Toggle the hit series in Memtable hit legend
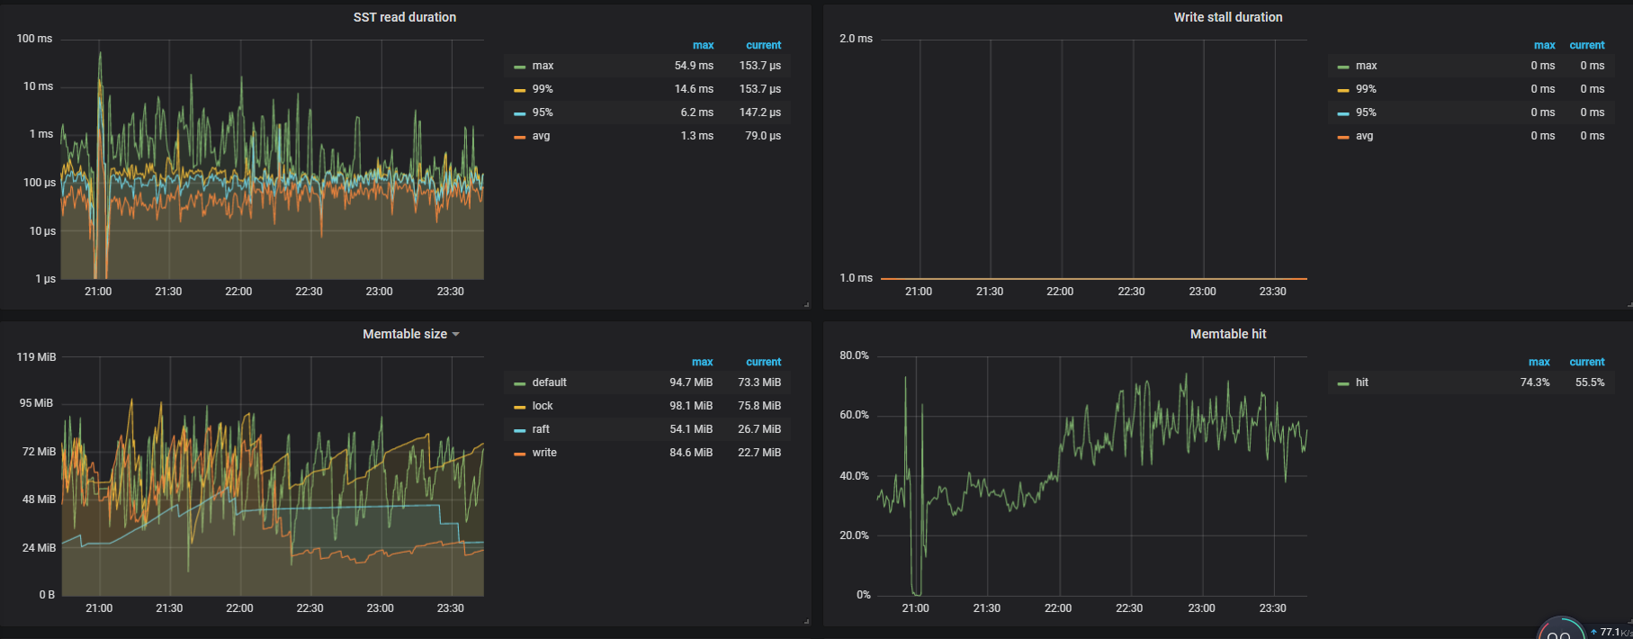 point(1361,382)
